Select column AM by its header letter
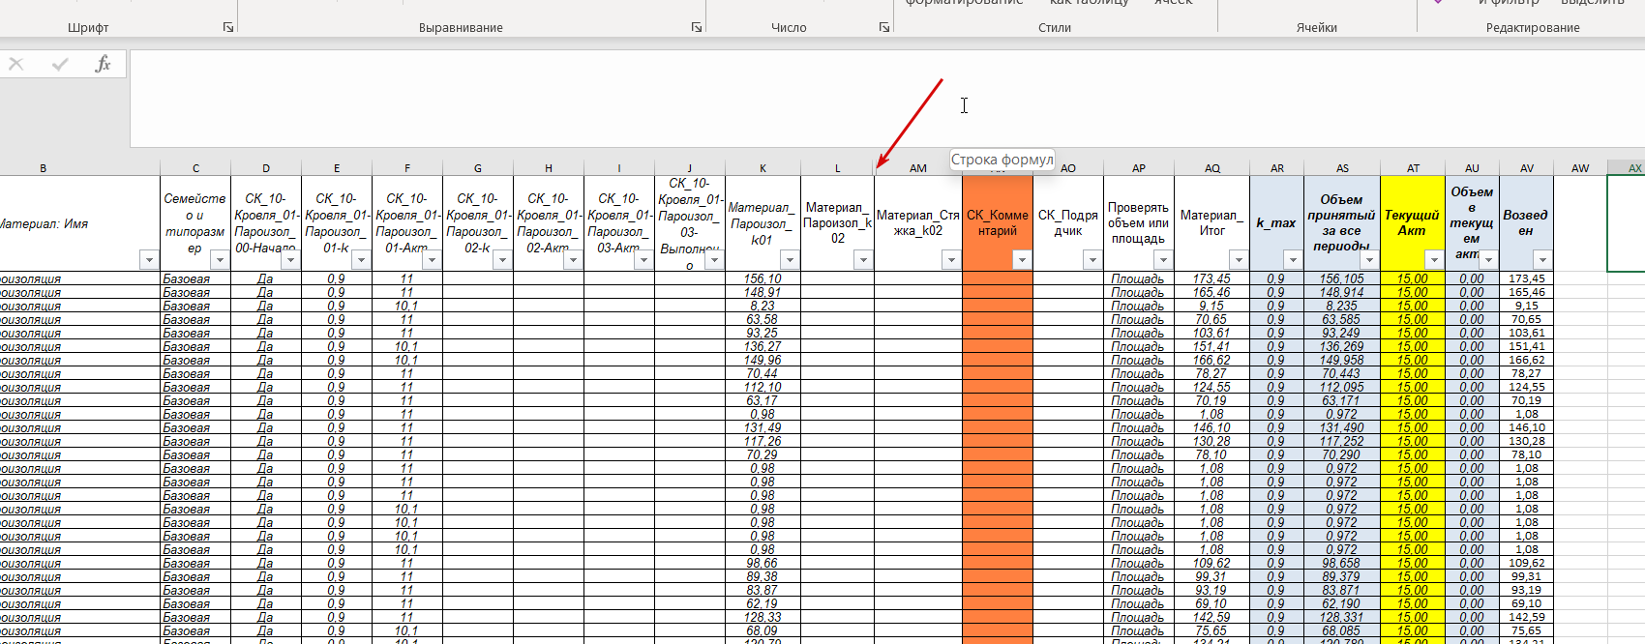The image size is (1645, 644). tap(918, 168)
